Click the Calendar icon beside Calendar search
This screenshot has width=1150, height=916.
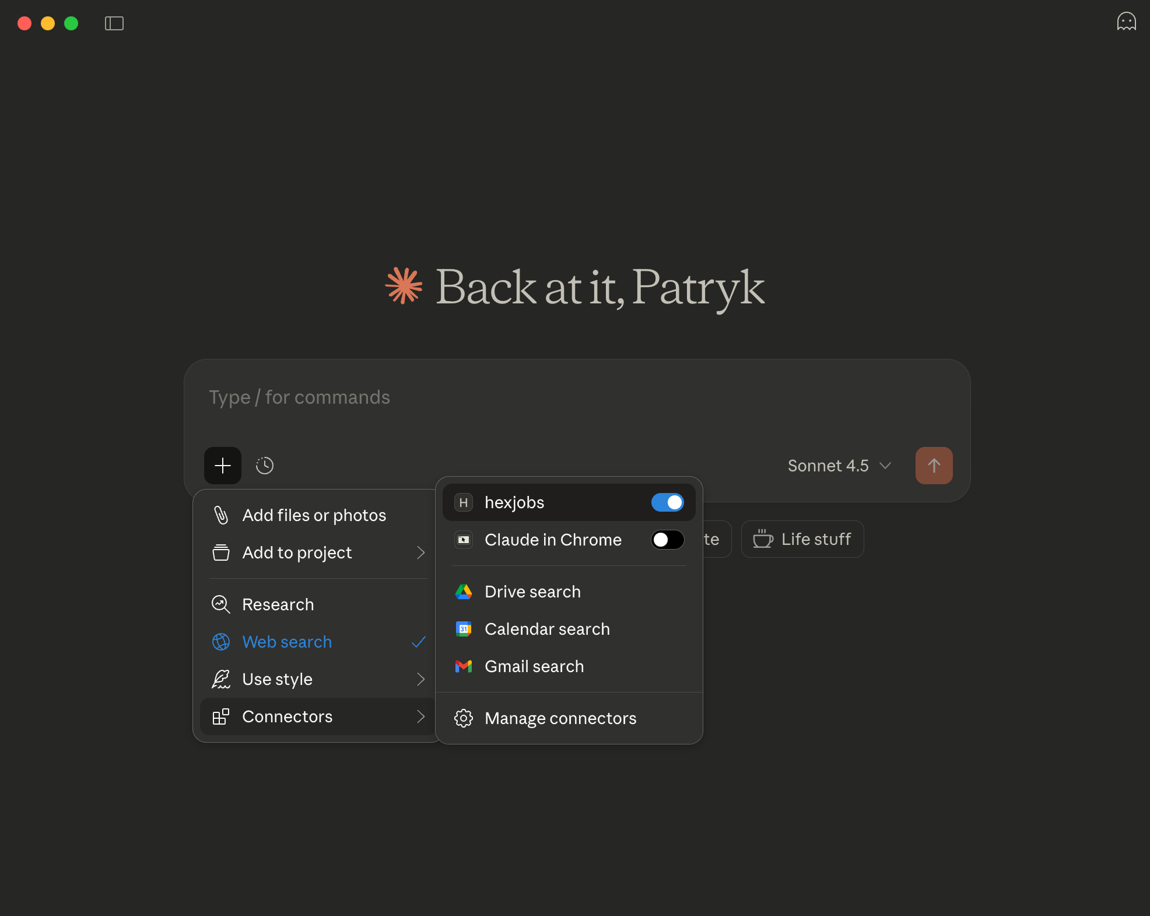pos(464,629)
